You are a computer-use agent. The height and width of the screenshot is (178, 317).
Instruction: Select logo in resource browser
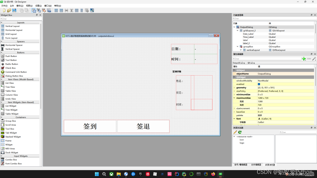click(242, 143)
